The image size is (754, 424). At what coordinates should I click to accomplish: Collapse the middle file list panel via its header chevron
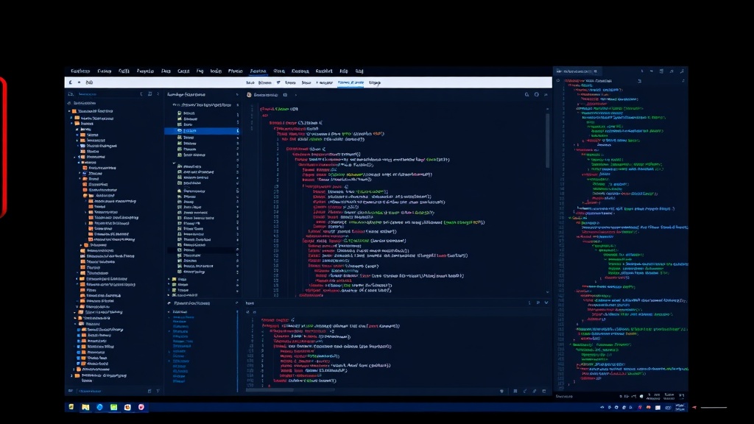[236, 95]
